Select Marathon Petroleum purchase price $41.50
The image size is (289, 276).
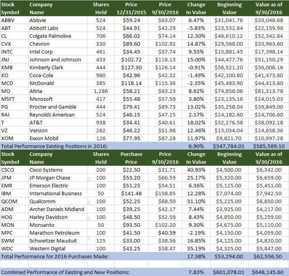tap(131, 233)
